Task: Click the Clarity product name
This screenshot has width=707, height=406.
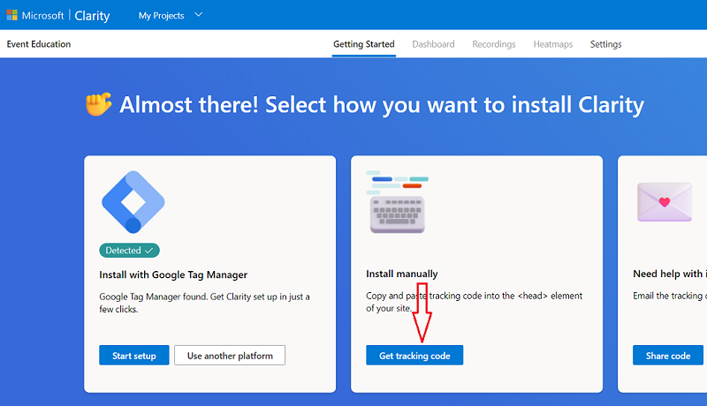Action: pos(92,16)
